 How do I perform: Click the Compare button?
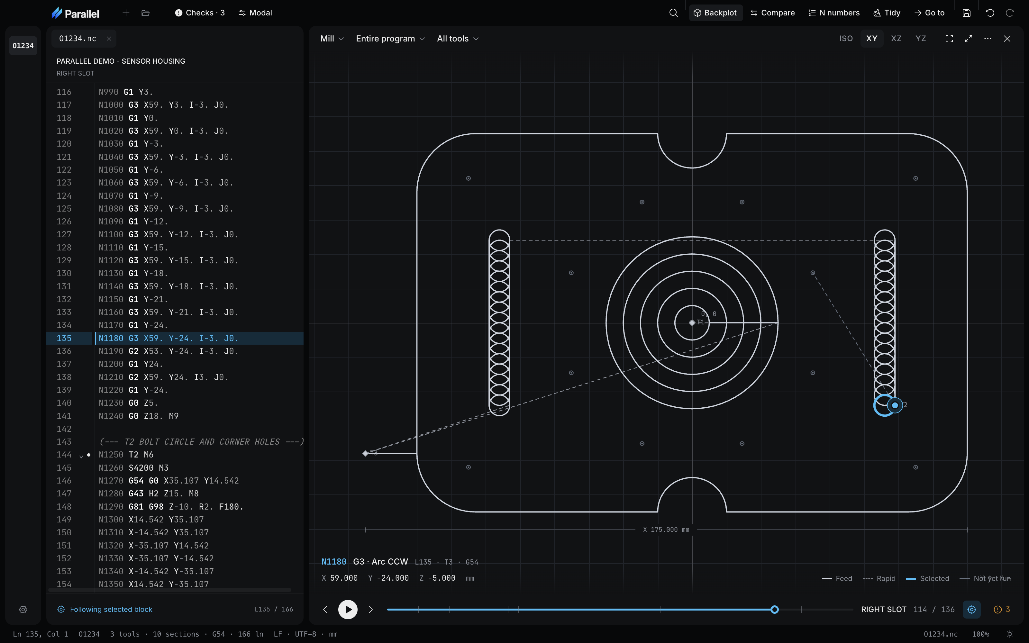pyautogui.click(x=773, y=13)
